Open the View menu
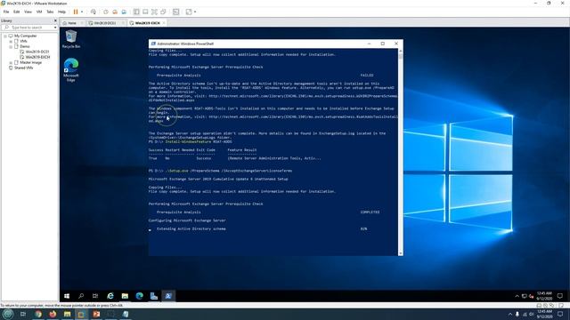 coord(28,12)
